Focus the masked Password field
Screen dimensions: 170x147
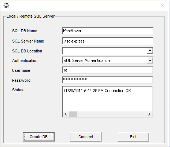click(x=107, y=80)
